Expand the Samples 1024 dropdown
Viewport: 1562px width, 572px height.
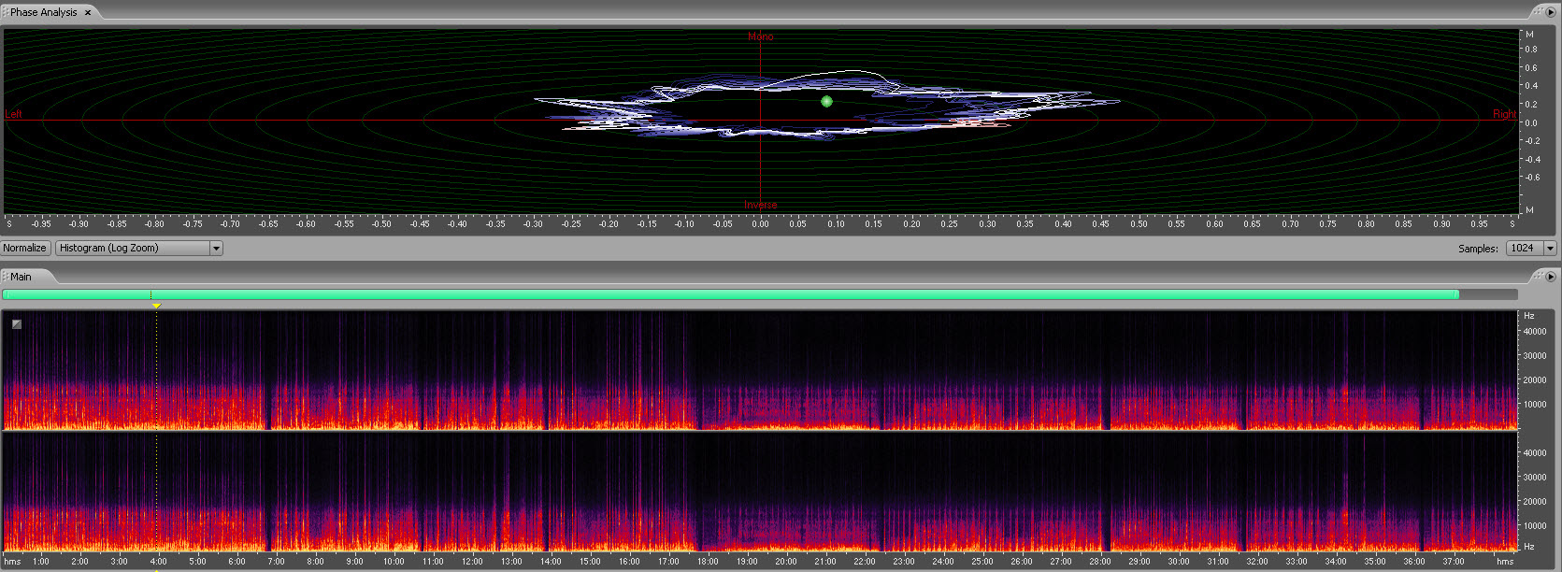tap(1550, 248)
